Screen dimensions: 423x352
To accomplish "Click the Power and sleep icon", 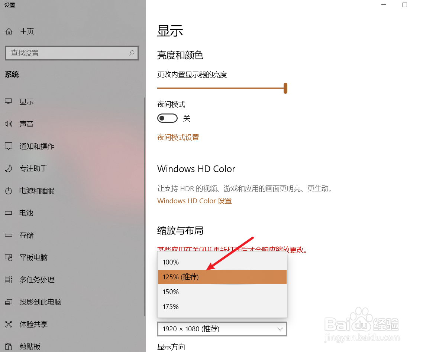I will pos(9,191).
